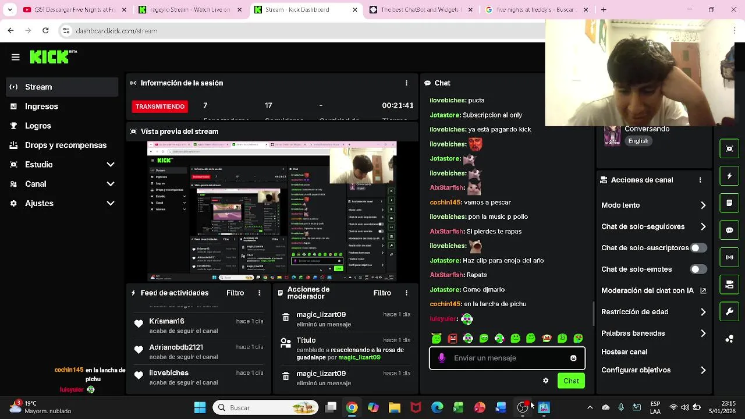745x419 pixels.
Task: Click Hostear canal
Action: tap(624, 352)
